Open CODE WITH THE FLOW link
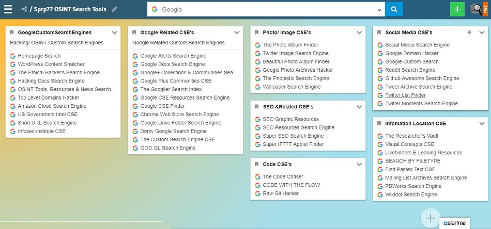 [x=291, y=185]
